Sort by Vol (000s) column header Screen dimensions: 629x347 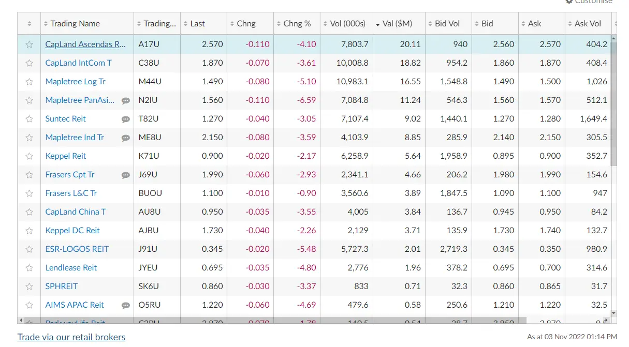346,24
